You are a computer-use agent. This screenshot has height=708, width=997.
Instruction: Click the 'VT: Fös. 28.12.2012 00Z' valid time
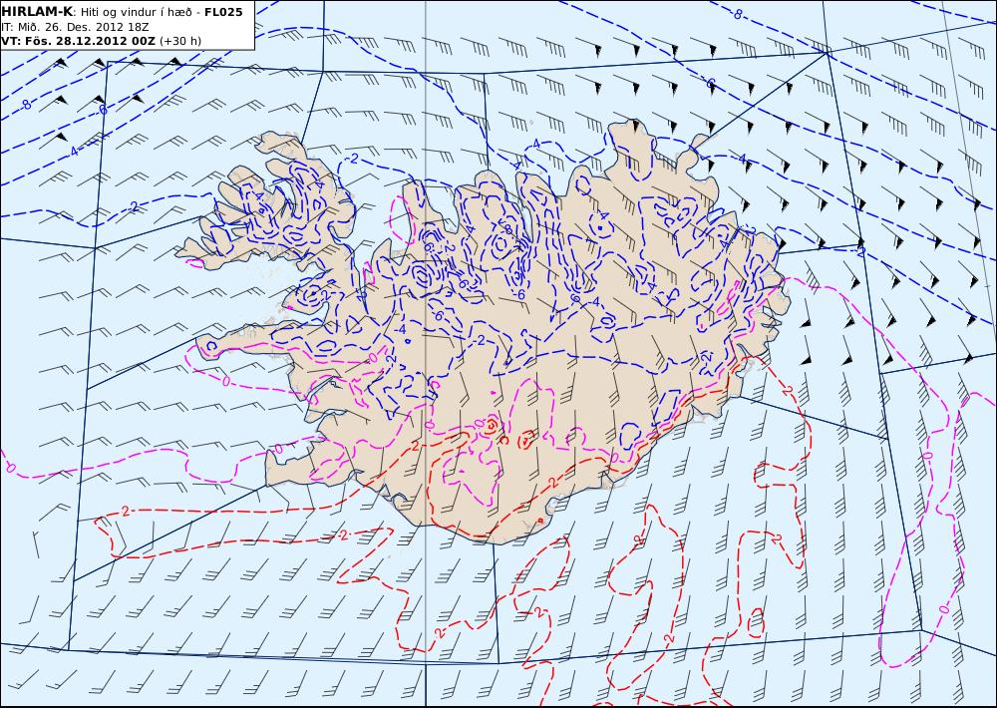(78, 41)
